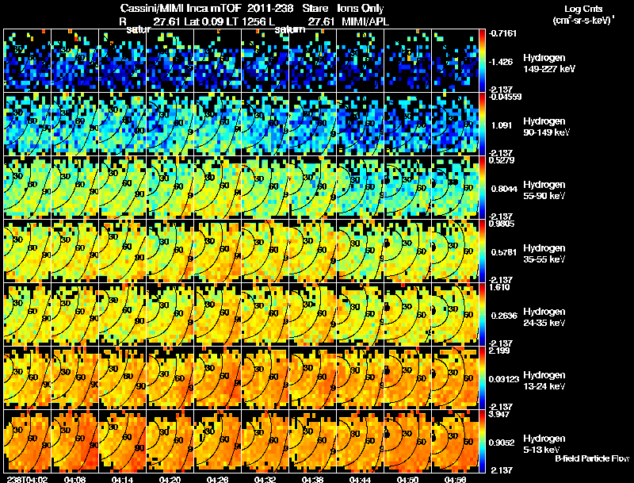Click the 0.5781 color scale value

pyautogui.click(x=504, y=252)
